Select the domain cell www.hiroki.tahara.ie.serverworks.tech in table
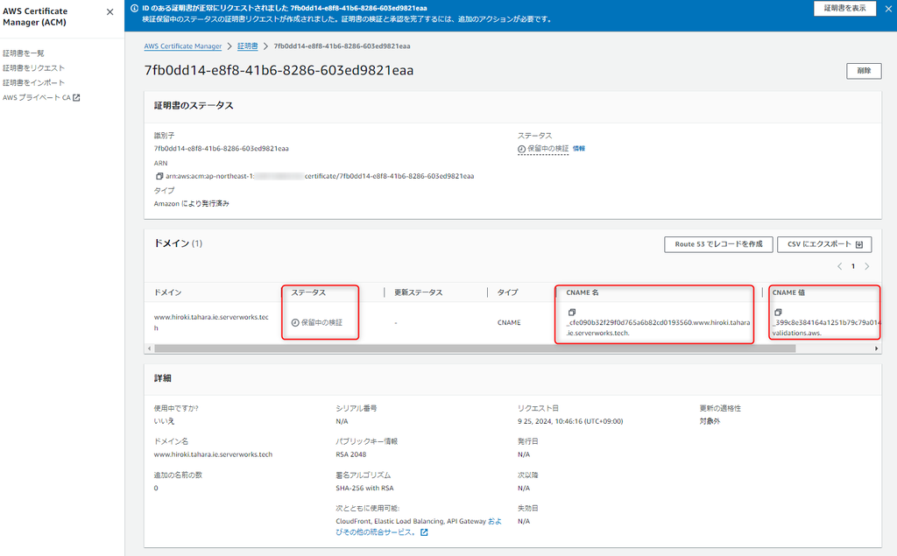Screen dimensions: 897x556 (x=211, y=322)
